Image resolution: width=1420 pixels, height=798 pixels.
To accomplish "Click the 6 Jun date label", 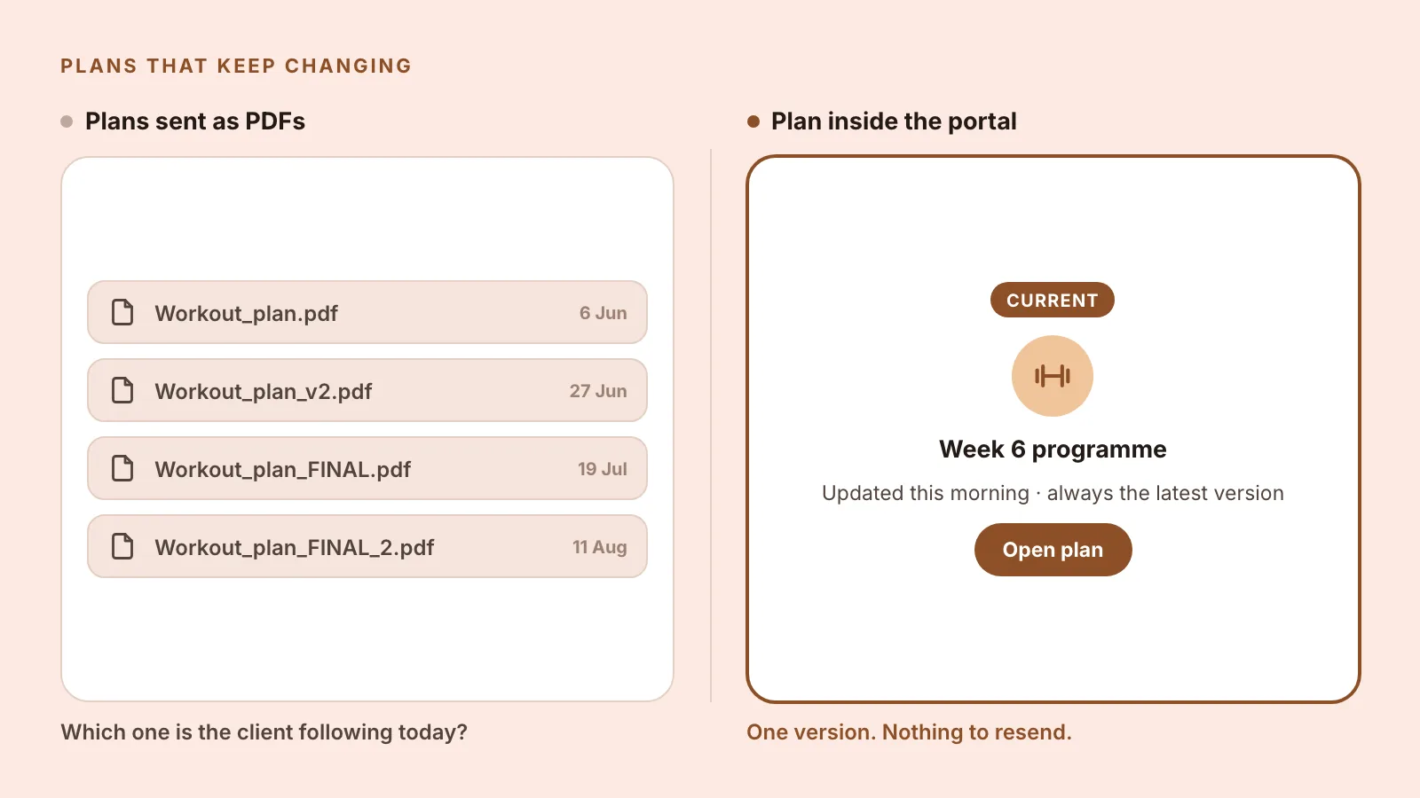I will (603, 313).
